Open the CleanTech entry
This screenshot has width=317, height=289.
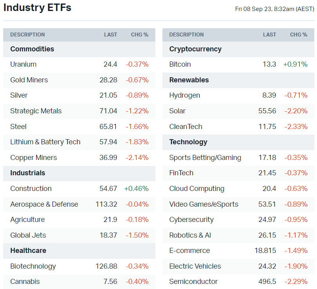186,127
